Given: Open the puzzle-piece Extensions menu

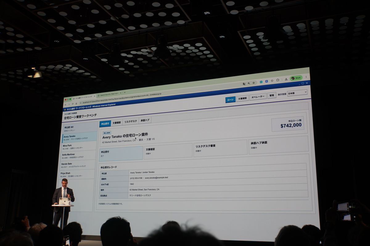Looking at the screenshot, I should pos(278,80).
